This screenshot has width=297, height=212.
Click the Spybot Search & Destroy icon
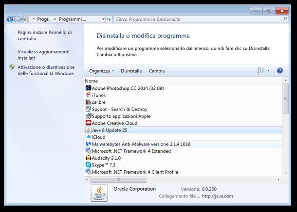(x=88, y=109)
